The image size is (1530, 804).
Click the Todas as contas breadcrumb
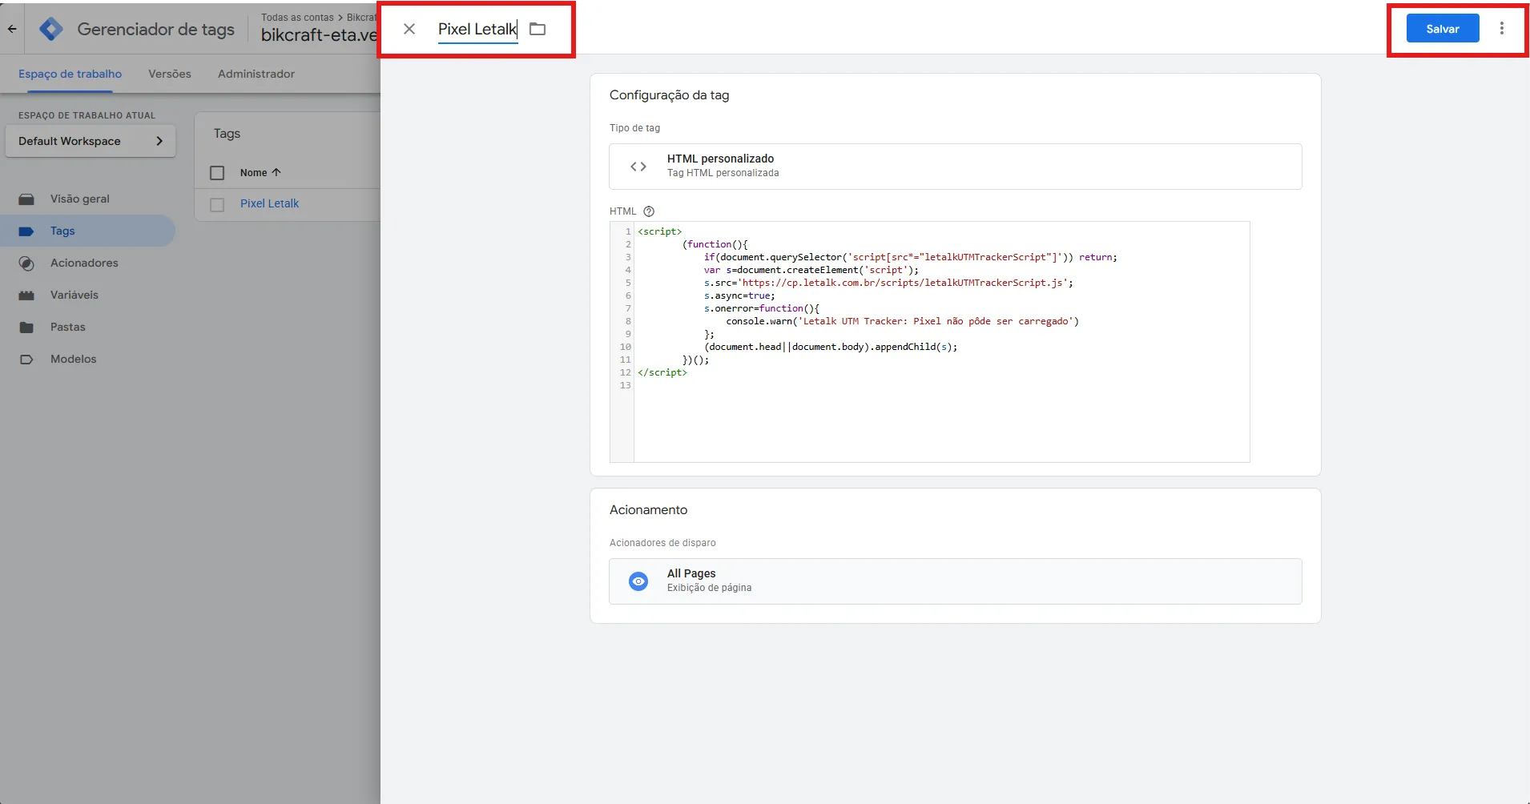[297, 18]
